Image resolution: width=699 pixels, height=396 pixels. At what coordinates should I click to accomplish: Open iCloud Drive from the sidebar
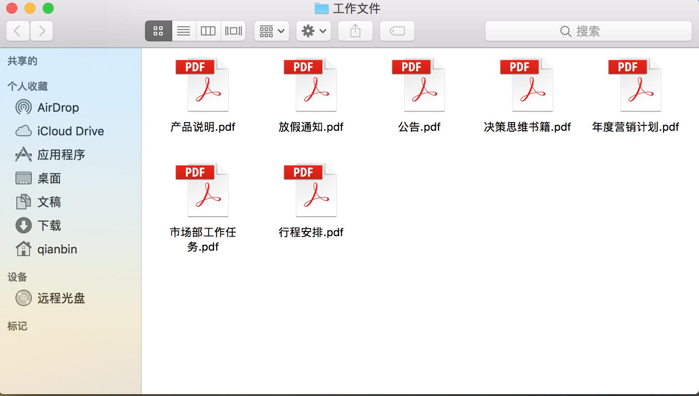70,131
